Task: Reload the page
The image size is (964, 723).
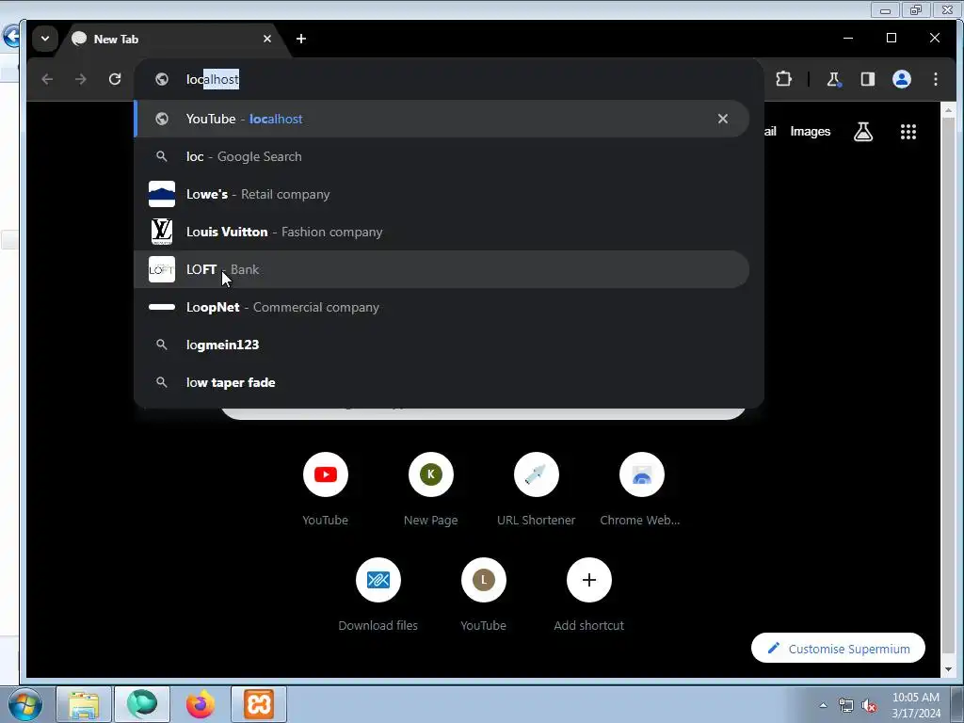Action: pos(114,79)
